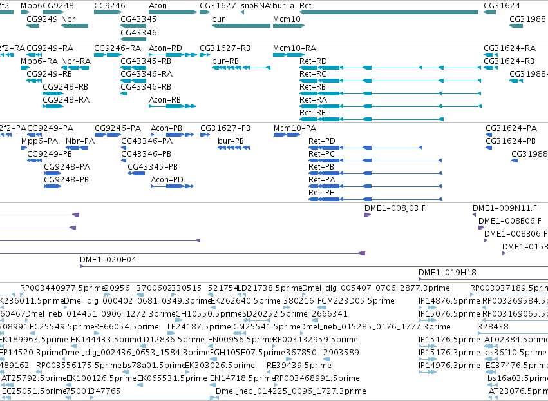Open the CG31624-RB transcript
This screenshot has width=548, height=401.
click(x=491, y=68)
